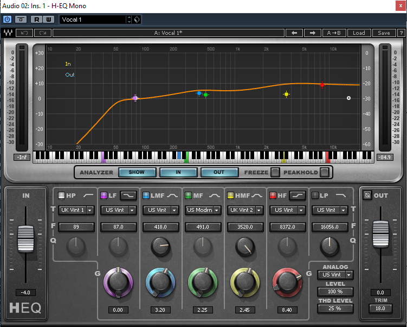407x327 pixels.
Task: Go to previous preset with left arrow
Action: [x=294, y=33]
